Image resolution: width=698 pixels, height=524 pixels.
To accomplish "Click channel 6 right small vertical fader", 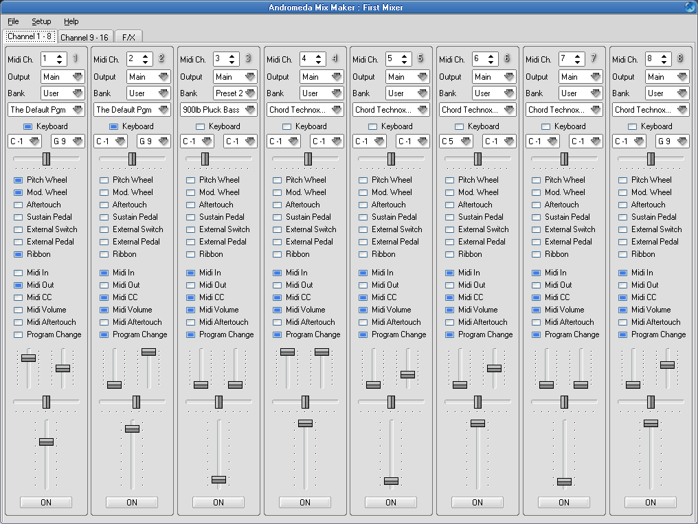I will tap(494, 368).
